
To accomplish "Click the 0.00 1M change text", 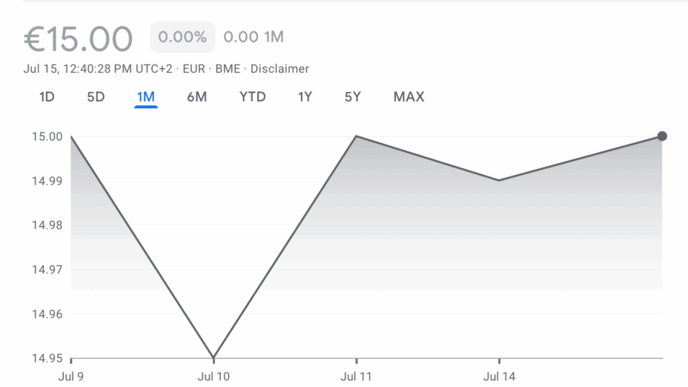I will pos(254,37).
